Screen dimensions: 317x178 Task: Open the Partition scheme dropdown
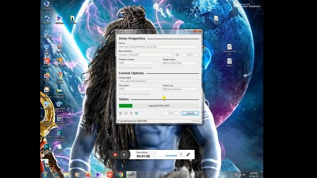[137, 63]
